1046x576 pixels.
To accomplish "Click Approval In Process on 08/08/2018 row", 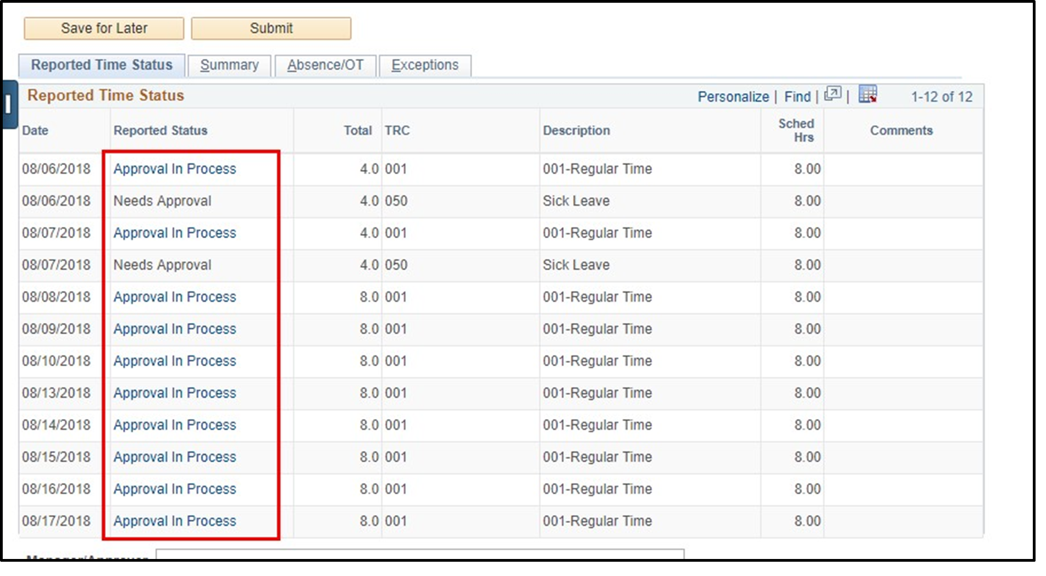I will [x=175, y=297].
